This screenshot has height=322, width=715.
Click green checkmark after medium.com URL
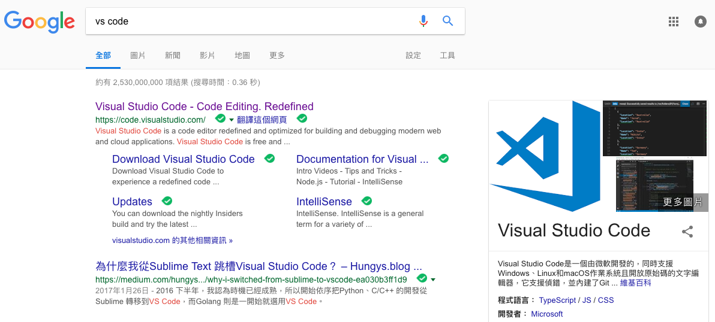(x=422, y=278)
